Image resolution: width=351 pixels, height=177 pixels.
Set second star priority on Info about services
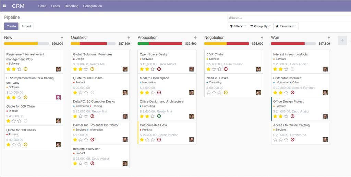coord(81,163)
